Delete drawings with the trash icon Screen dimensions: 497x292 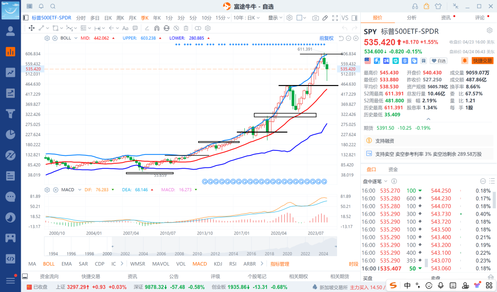pos(186,28)
